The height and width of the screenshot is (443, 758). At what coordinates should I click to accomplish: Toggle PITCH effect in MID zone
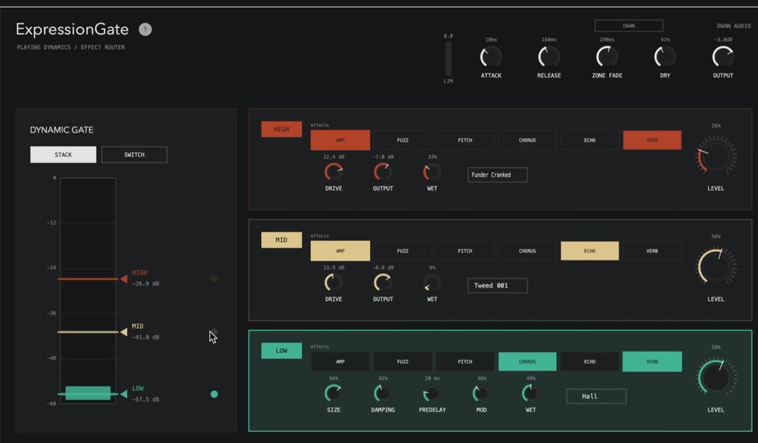pos(465,251)
